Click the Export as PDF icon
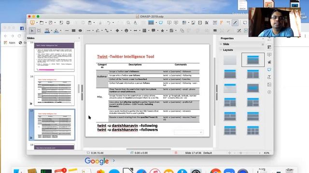The image size is (309, 173). (61, 23)
